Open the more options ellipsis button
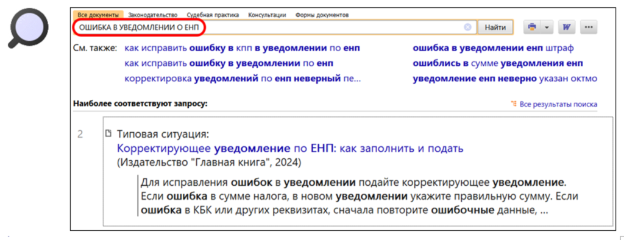This screenshot has height=240, width=624. pos(589,27)
